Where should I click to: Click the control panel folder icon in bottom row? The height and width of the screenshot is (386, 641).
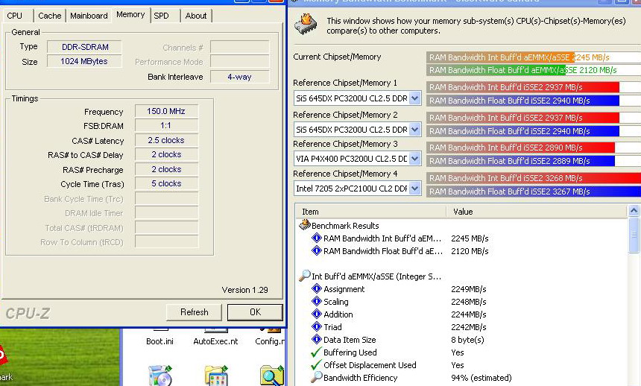click(x=216, y=376)
